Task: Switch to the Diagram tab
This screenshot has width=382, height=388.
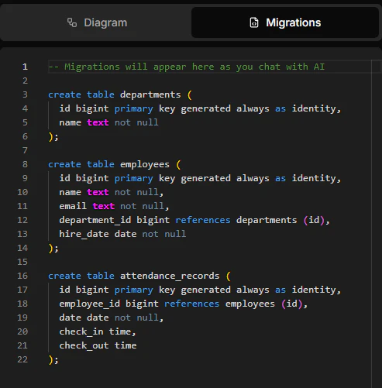Action: [97, 22]
